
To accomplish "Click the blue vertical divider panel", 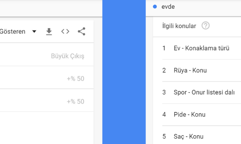I will point(124,72).
